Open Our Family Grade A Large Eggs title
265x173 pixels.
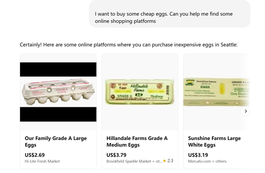(55, 141)
